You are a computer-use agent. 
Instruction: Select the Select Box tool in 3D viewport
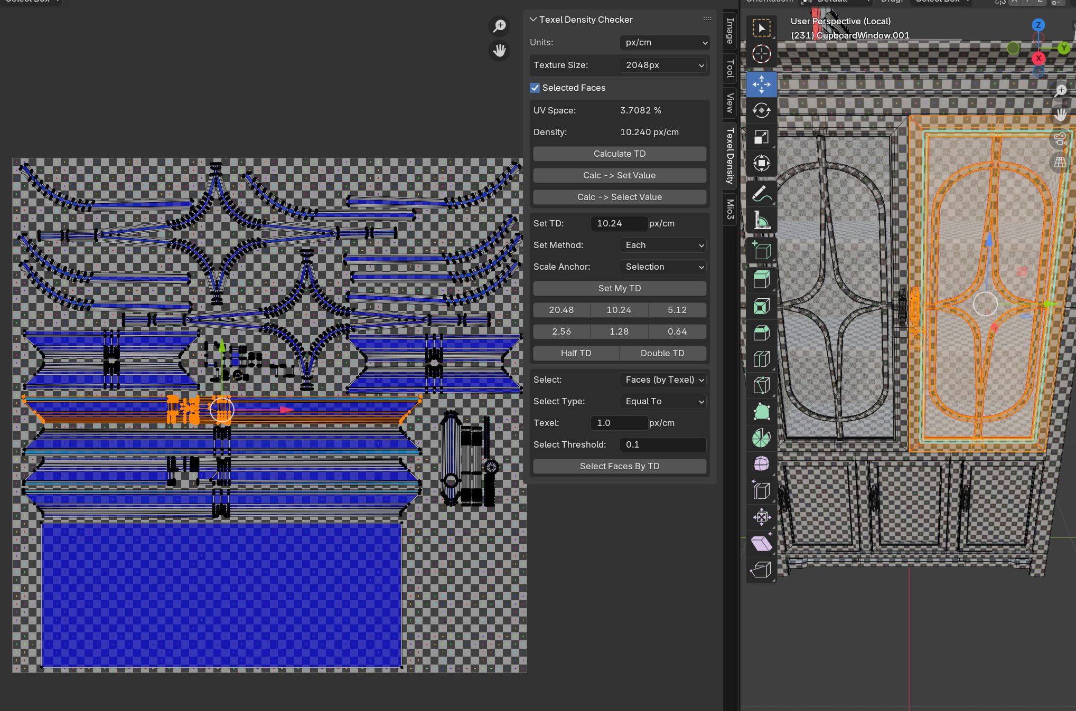coord(761,28)
